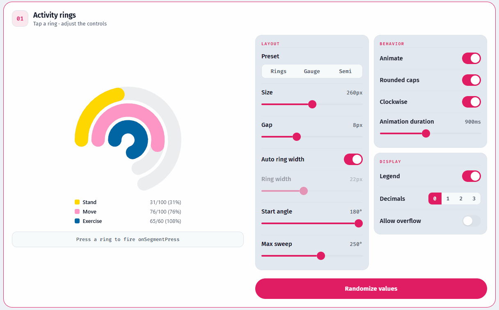Select the Rings preset
Screen dimensions: 499x310
click(279, 71)
